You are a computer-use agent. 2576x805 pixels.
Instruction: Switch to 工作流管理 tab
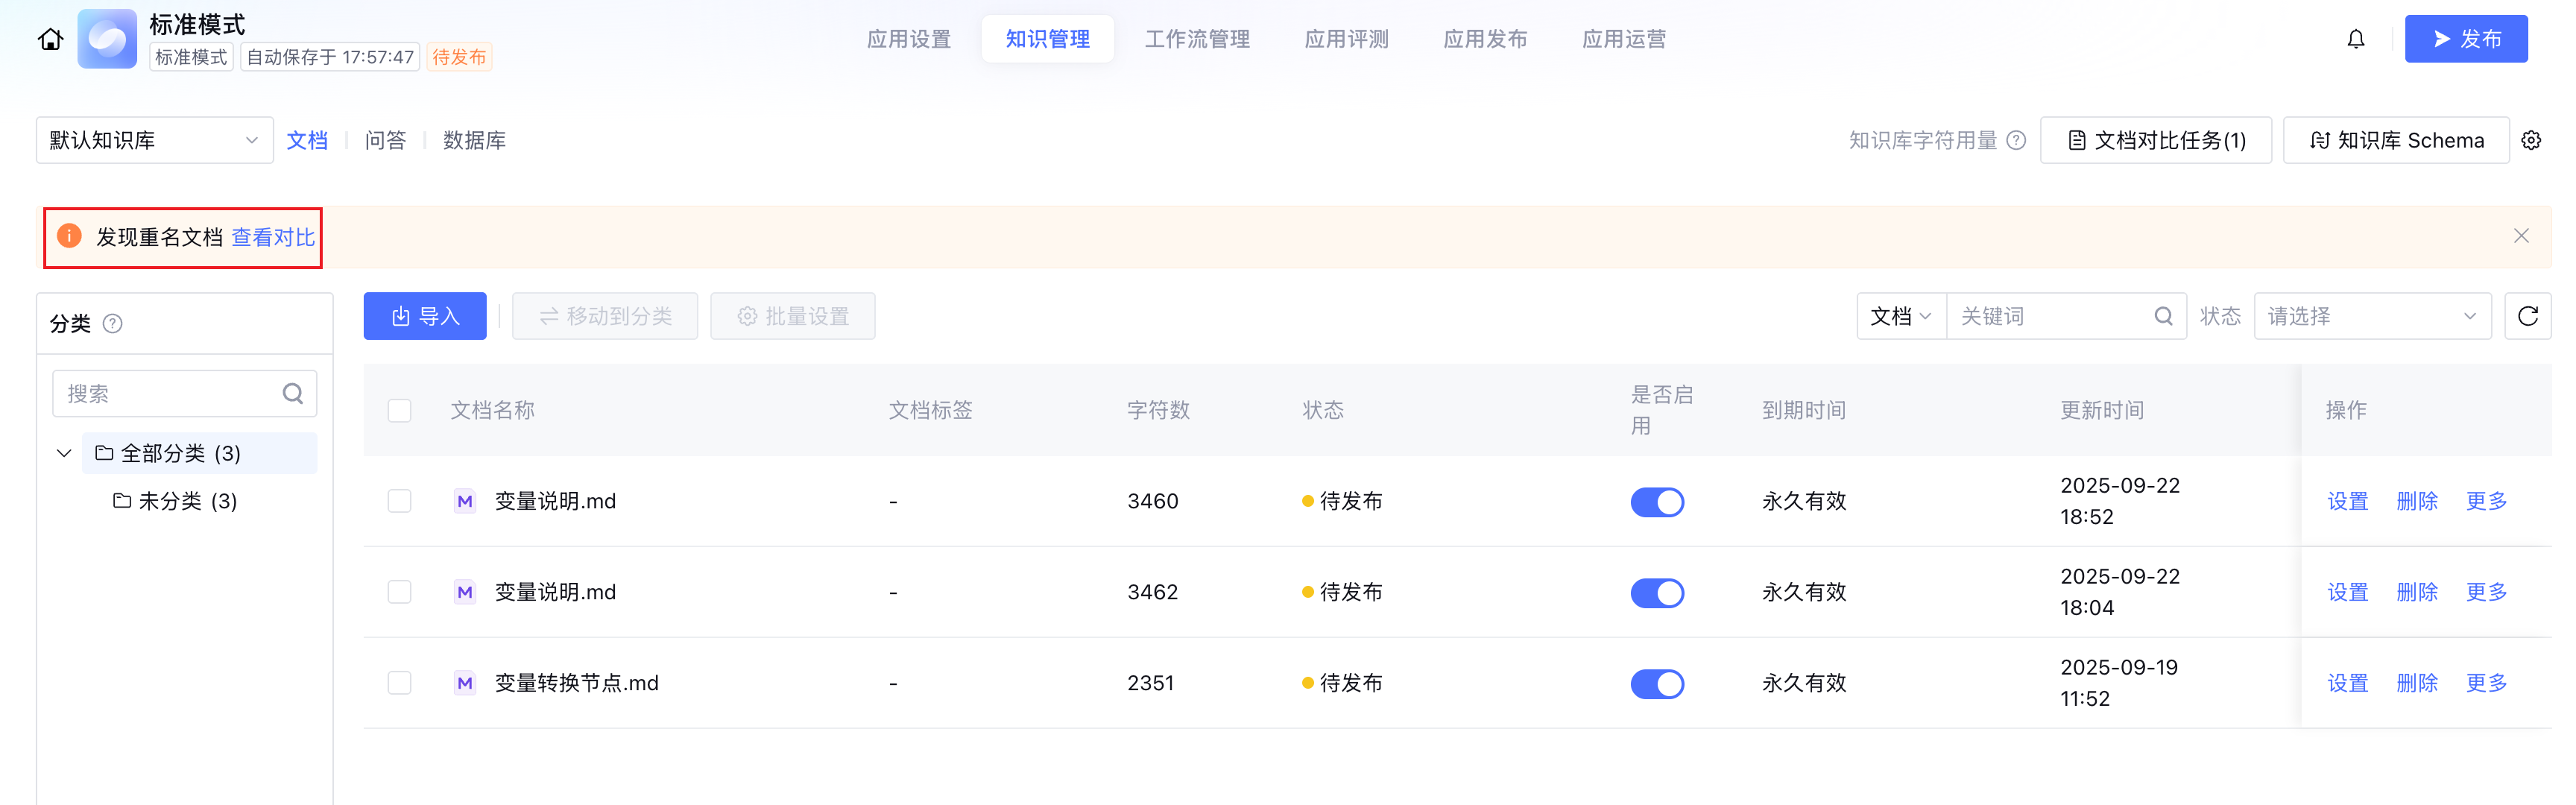[x=1197, y=39]
